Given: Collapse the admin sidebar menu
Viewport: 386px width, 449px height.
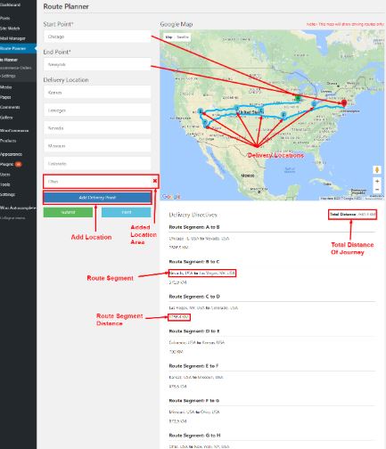Looking at the screenshot, I should (x=13, y=218).
